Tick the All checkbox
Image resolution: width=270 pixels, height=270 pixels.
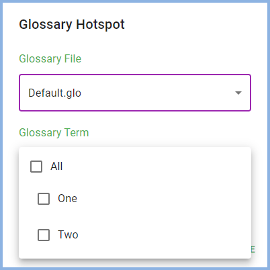pos(36,167)
